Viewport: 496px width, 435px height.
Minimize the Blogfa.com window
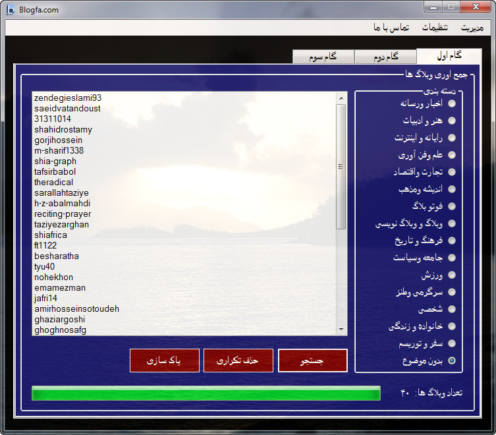(433, 7)
